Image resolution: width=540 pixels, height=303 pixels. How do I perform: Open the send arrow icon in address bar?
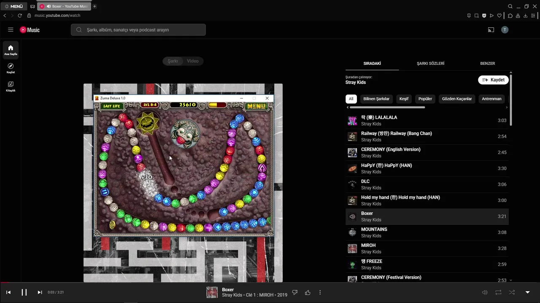(491, 16)
